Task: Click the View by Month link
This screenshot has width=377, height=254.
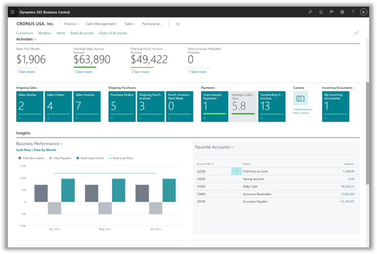Action: (x=45, y=150)
